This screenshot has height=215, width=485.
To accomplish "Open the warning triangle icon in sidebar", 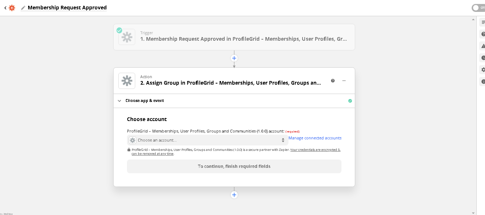I will pyautogui.click(x=483, y=46).
